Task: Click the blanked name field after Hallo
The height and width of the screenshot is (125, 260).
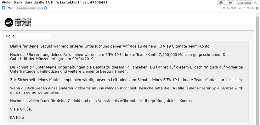Action: pyautogui.click(x=33, y=36)
